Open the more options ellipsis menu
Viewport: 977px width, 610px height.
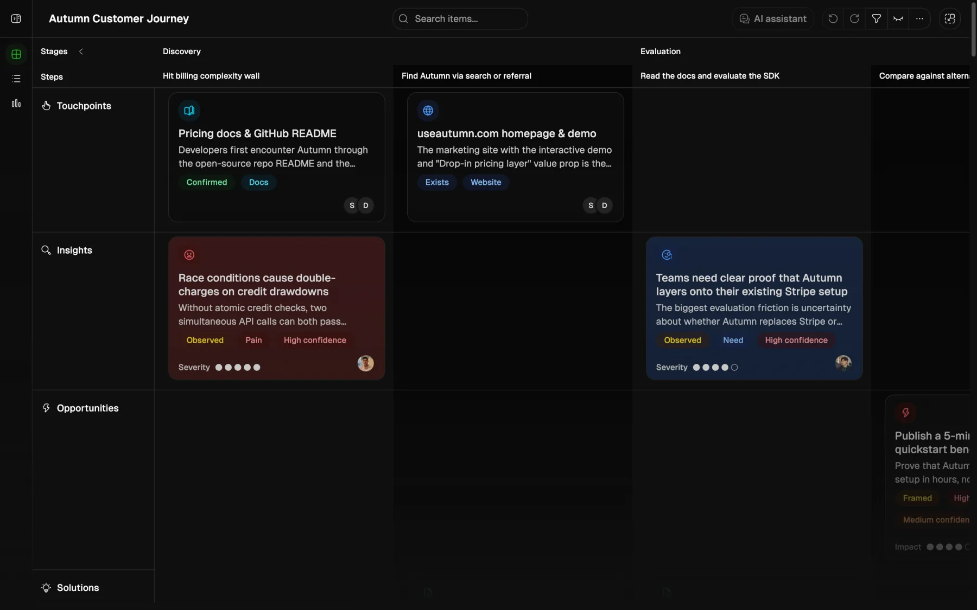click(x=919, y=18)
